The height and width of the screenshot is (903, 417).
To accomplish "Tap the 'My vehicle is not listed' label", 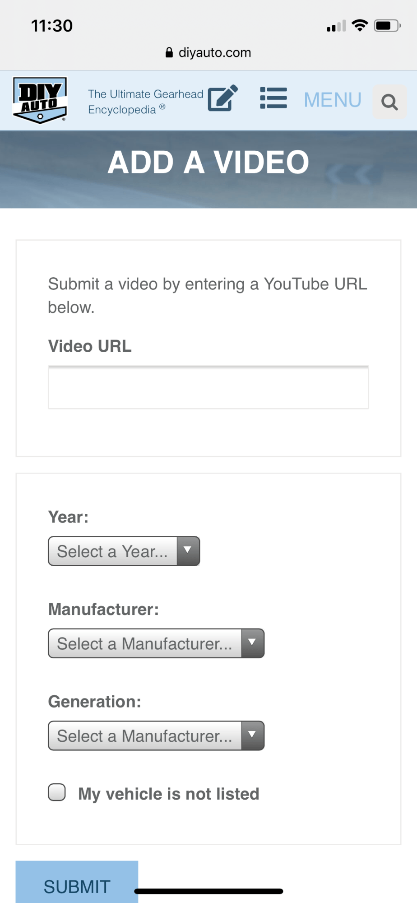I will point(169,794).
